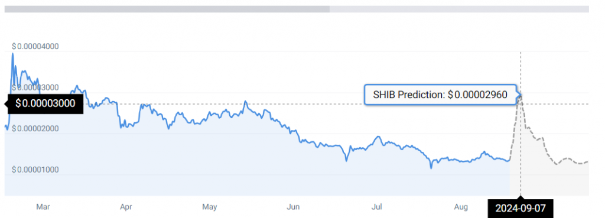Click the Aug label on the time axis
This screenshot has height=218, width=605.
click(461, 207)
